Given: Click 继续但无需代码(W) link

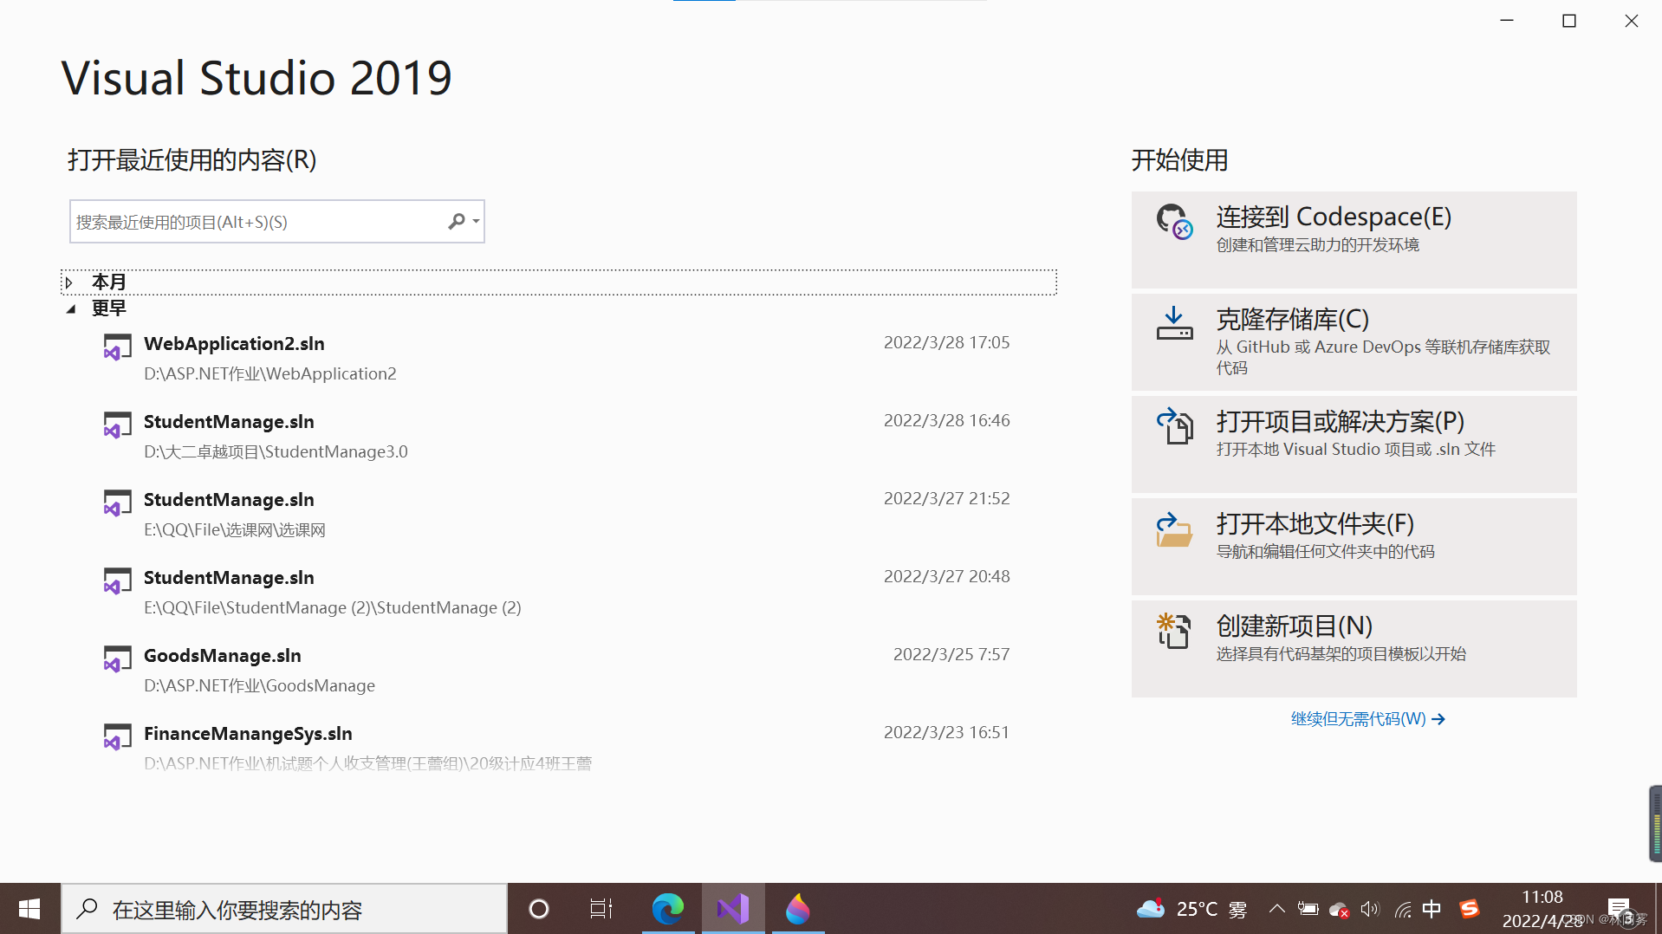Looking at the screenshot, I should pyautogui.click(x=1367, y=718).
